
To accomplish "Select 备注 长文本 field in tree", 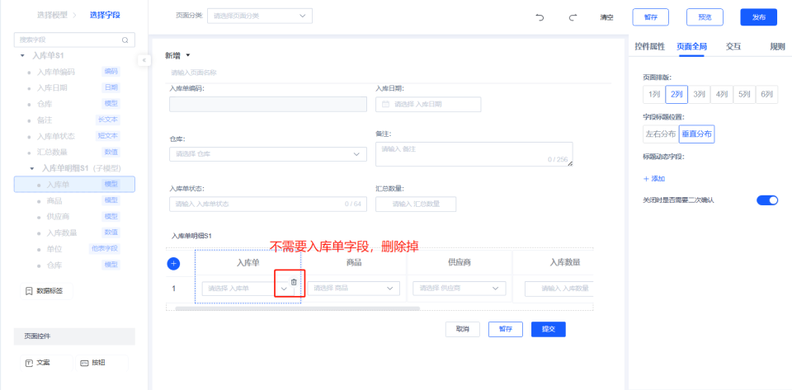I will (74, 120).
